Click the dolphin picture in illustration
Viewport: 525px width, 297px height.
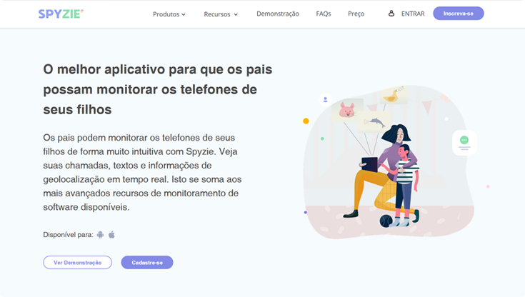[x=375, y=122]
